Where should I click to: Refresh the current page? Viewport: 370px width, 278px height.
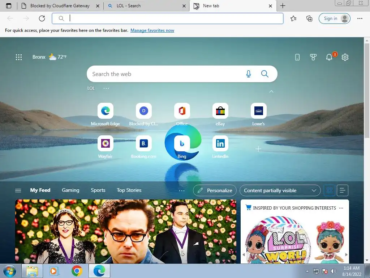tap(42, 18)
